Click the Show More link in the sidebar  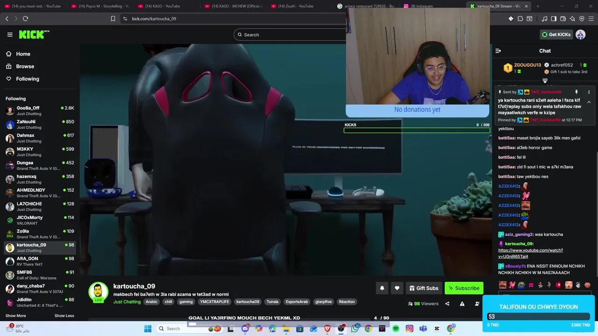coord(15,316)
